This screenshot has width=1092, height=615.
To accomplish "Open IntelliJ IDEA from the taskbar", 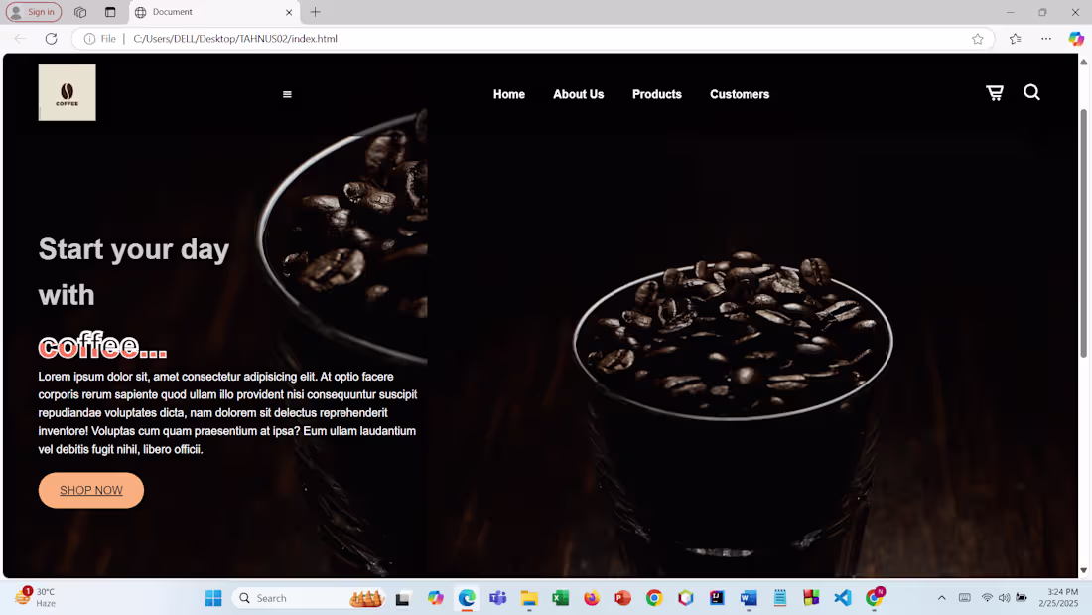I will pyautogui.click(x=716, y=598).
